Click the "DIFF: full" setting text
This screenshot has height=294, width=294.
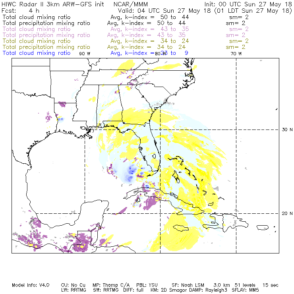tap(133, 290)
